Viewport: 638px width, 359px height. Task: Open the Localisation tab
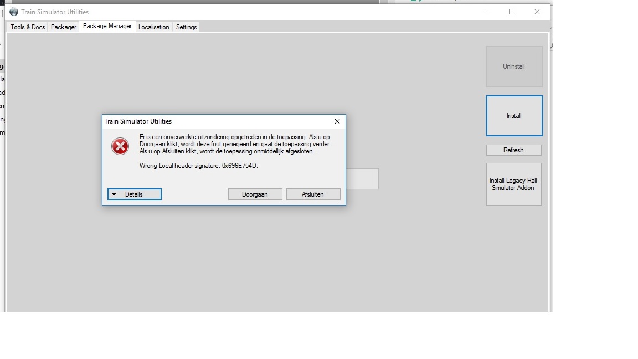click(x=154, y=27)
